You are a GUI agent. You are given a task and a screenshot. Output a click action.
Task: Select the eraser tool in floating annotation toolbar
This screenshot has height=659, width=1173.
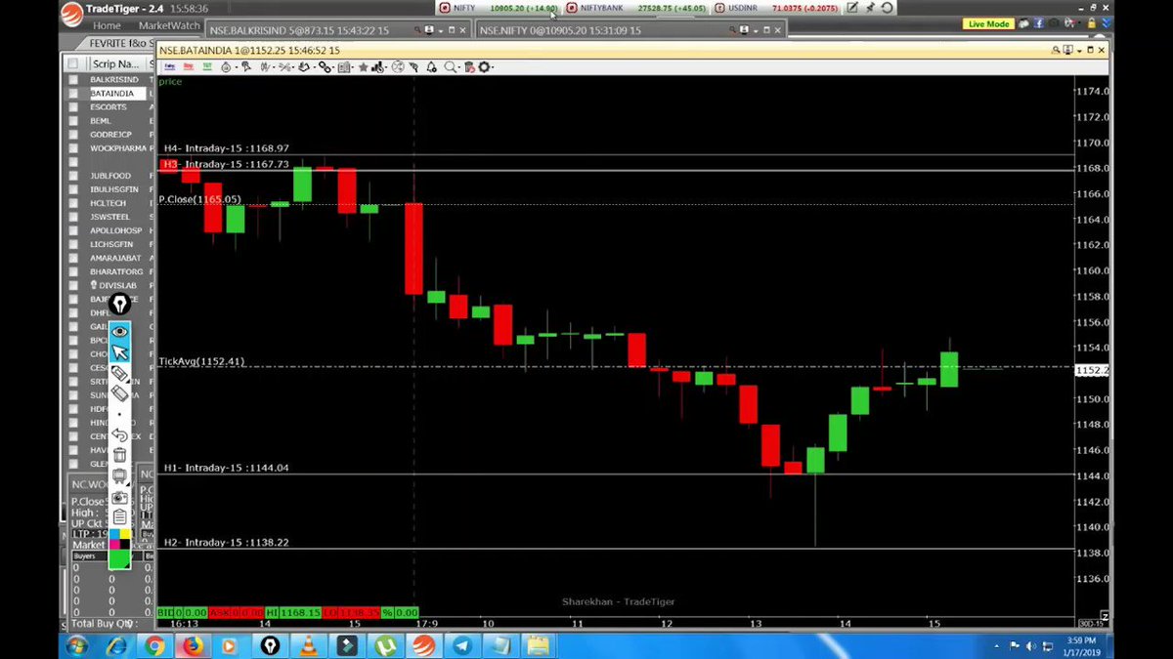click(119, 392)
